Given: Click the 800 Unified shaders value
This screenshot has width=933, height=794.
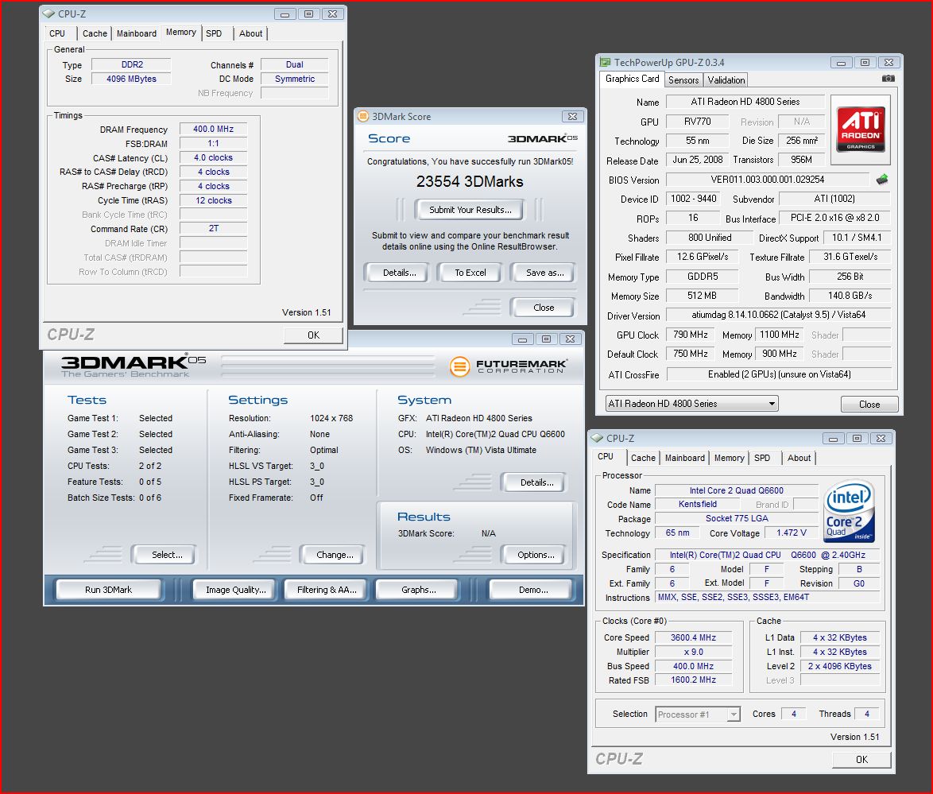Looking at the screenshot, I should point(710,238).
